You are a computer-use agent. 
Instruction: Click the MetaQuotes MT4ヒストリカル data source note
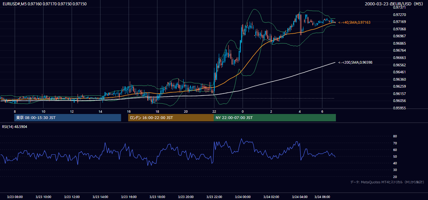(387, 182)
